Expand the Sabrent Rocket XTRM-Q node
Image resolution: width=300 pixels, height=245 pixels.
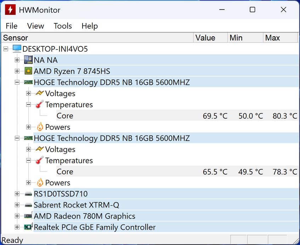pyautogui.click(x=17, y=205)
